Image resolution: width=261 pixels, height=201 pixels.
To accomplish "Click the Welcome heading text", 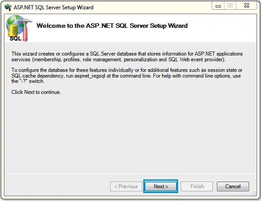I will pyautogui.click(x=112, y=26).
